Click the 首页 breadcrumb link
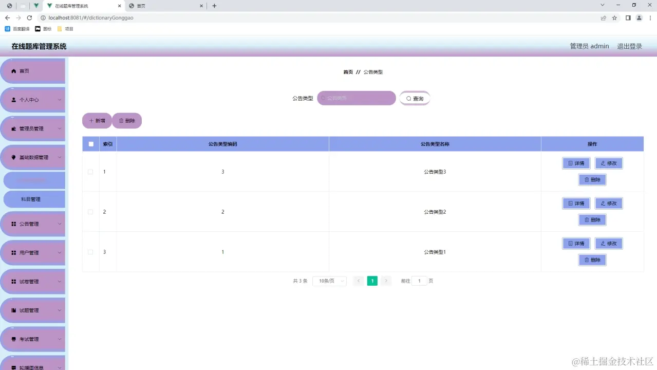The height and width of the screenshot is (370, 657). point(348,72)
